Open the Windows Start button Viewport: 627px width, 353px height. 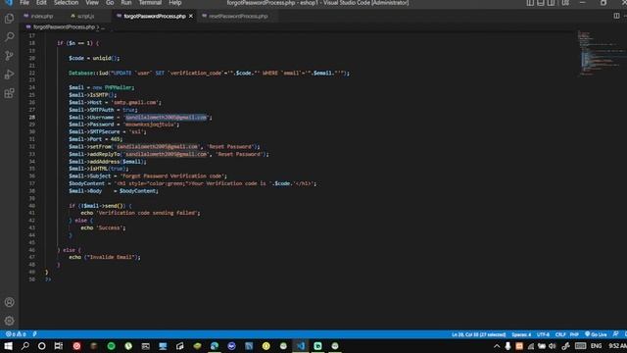point(8,346)
